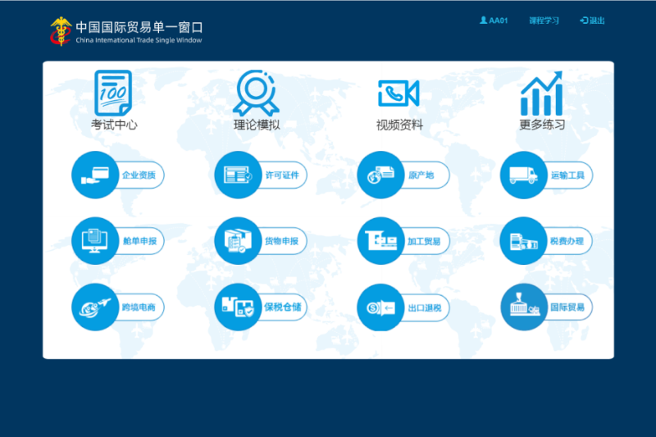Click the 运输工具 truck icon

[x=524, y=175]
